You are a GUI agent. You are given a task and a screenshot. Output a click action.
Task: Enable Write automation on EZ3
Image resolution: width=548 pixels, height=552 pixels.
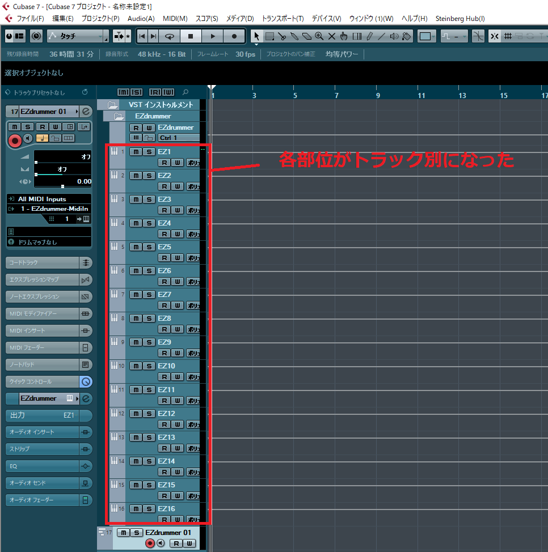tap(177, 210)
